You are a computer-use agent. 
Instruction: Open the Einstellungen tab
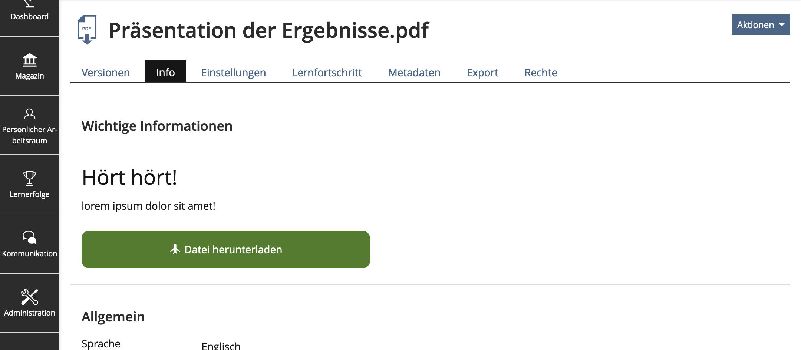click(x=233, y=72)
